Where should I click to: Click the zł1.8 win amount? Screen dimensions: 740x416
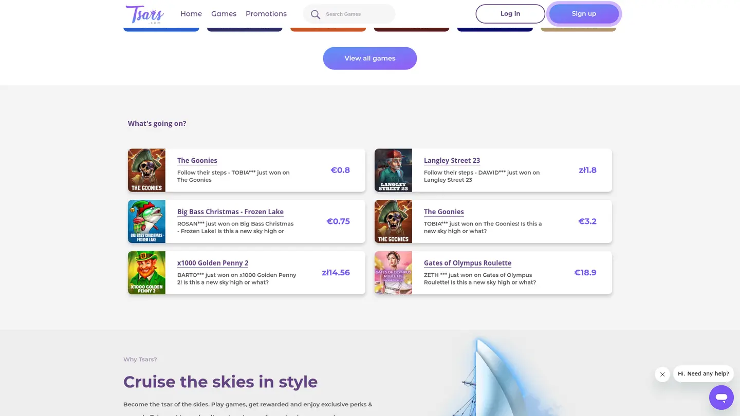pyautogui.click(x=587, y=170)
